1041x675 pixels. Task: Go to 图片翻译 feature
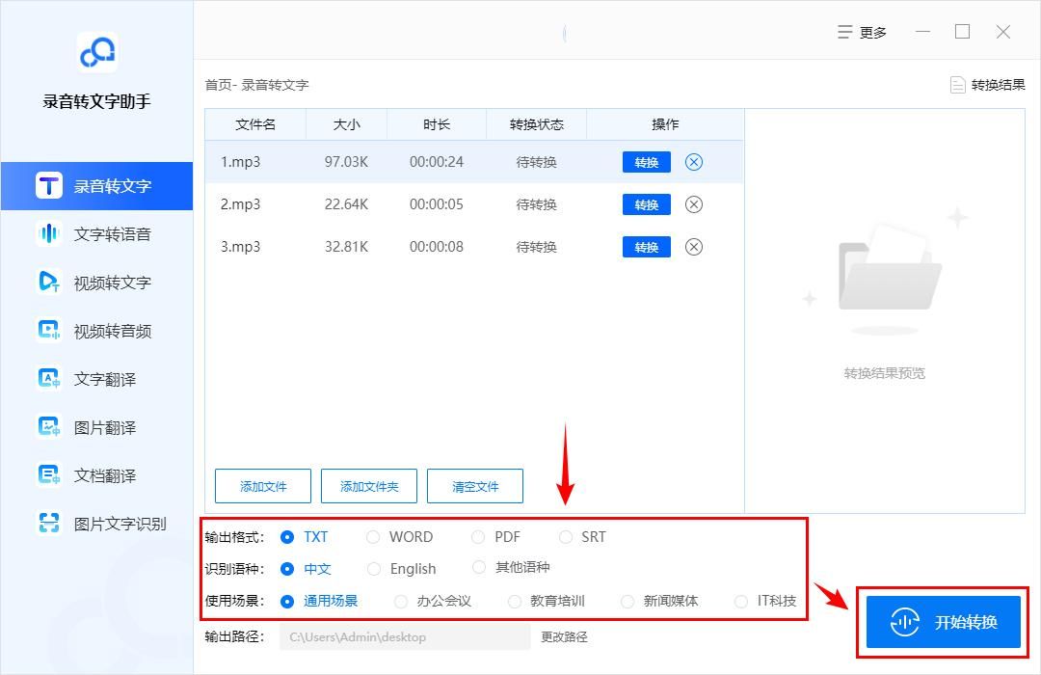(97, 427)
